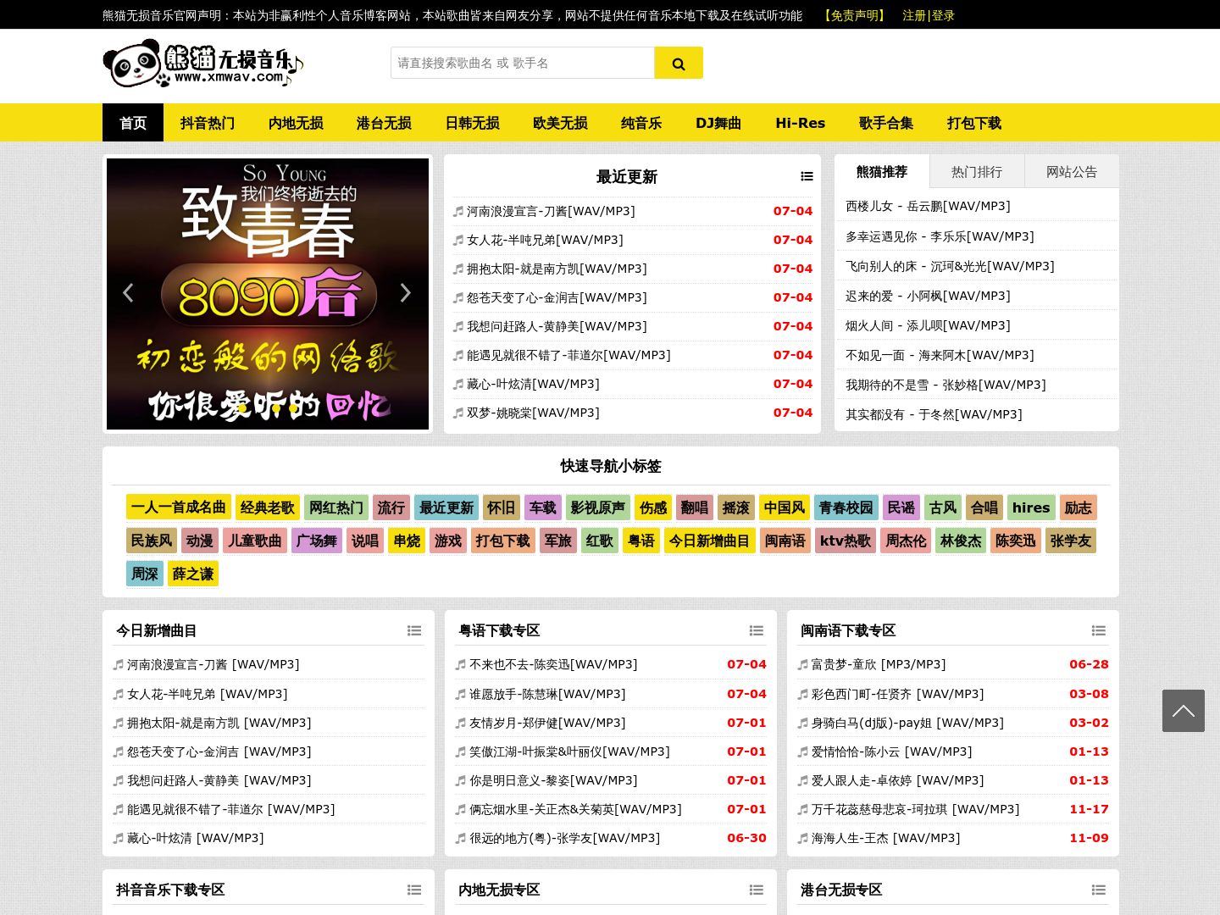Select the 网红热门 tag
Viewport: 1220px width, 915px height.
click(x=336, y=507)
